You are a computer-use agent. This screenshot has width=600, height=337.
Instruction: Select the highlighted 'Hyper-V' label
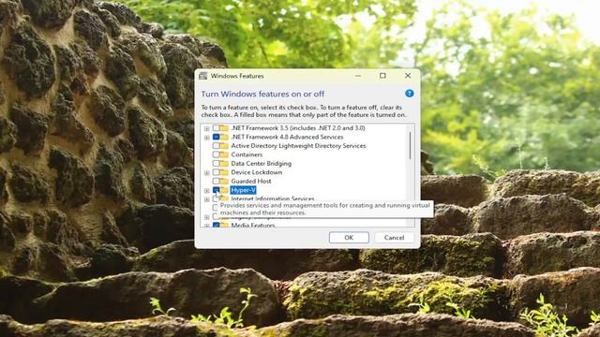[243, 190]
